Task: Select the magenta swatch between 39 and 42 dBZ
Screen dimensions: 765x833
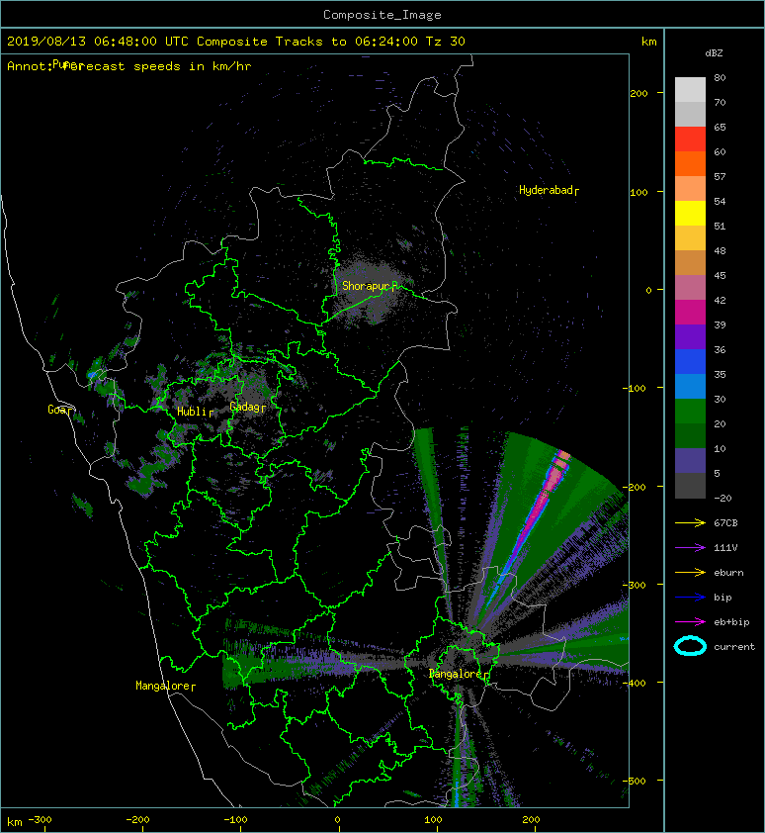Action: (x=690, y=313)
